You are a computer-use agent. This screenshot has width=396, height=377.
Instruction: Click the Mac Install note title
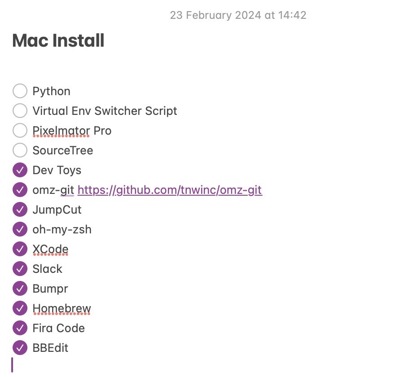point(58,40)
